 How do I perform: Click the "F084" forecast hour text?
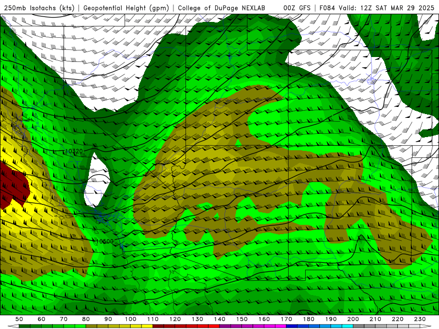coord(327,8)
